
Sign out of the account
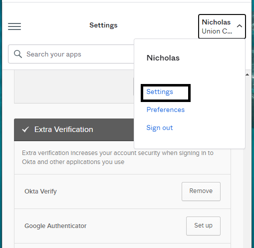click(x=160, y=127)
